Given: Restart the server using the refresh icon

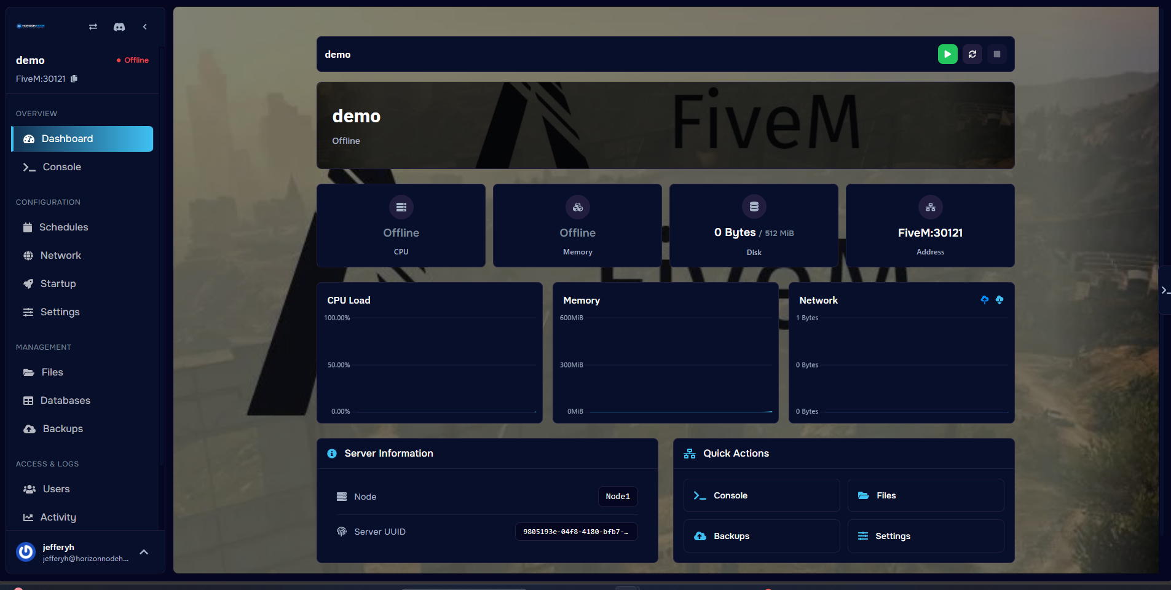Looking at the screenshot, I should pyautogui.click(x=972, y=54).
